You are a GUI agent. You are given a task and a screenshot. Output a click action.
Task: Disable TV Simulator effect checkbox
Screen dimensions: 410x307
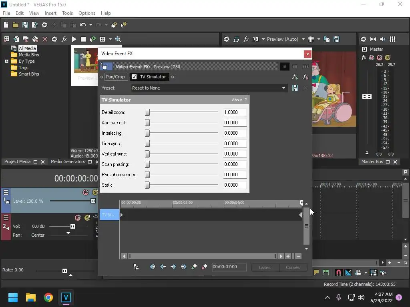[134, 77]
